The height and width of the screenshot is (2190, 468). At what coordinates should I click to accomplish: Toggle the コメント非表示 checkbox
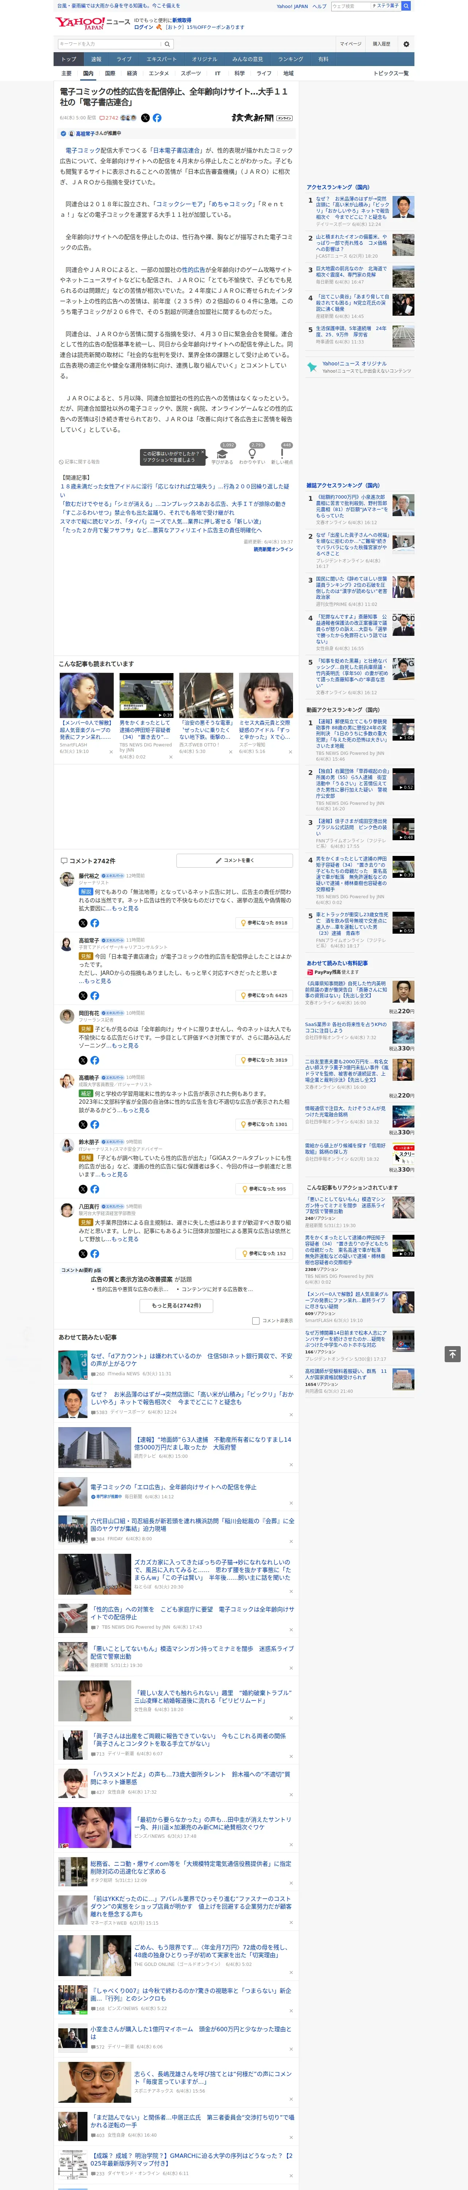(x=256, y=1321)
